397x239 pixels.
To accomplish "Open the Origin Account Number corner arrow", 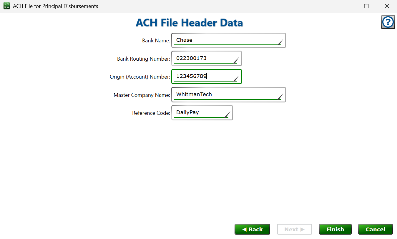I will click(236, 78).
